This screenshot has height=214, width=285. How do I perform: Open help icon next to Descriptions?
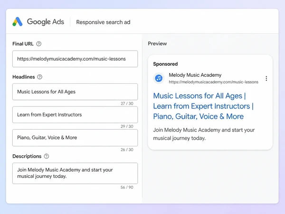tap(47, 156)
